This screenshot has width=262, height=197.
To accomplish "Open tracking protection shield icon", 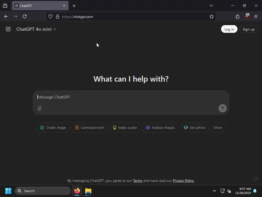I will (50, 17).
